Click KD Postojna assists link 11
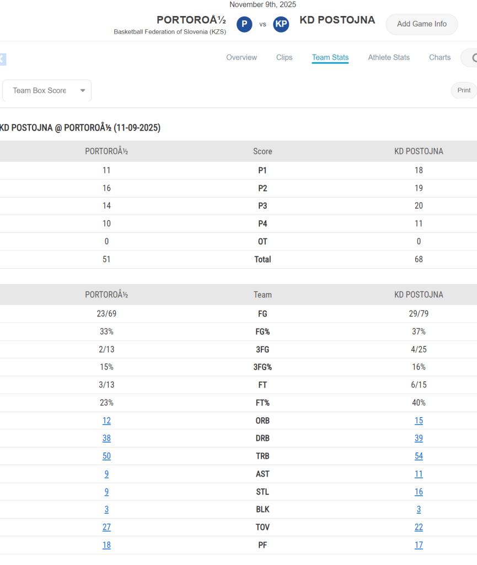This screenshot has width=477, height=565. 419,474
